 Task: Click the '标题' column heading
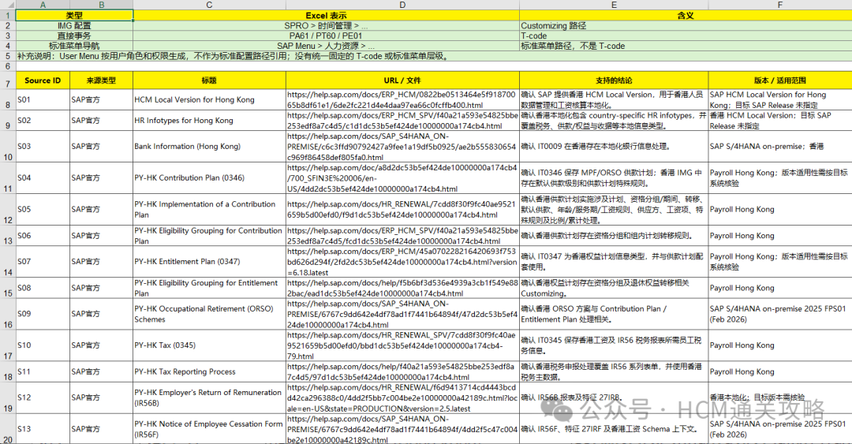click(x=209, y=80)
